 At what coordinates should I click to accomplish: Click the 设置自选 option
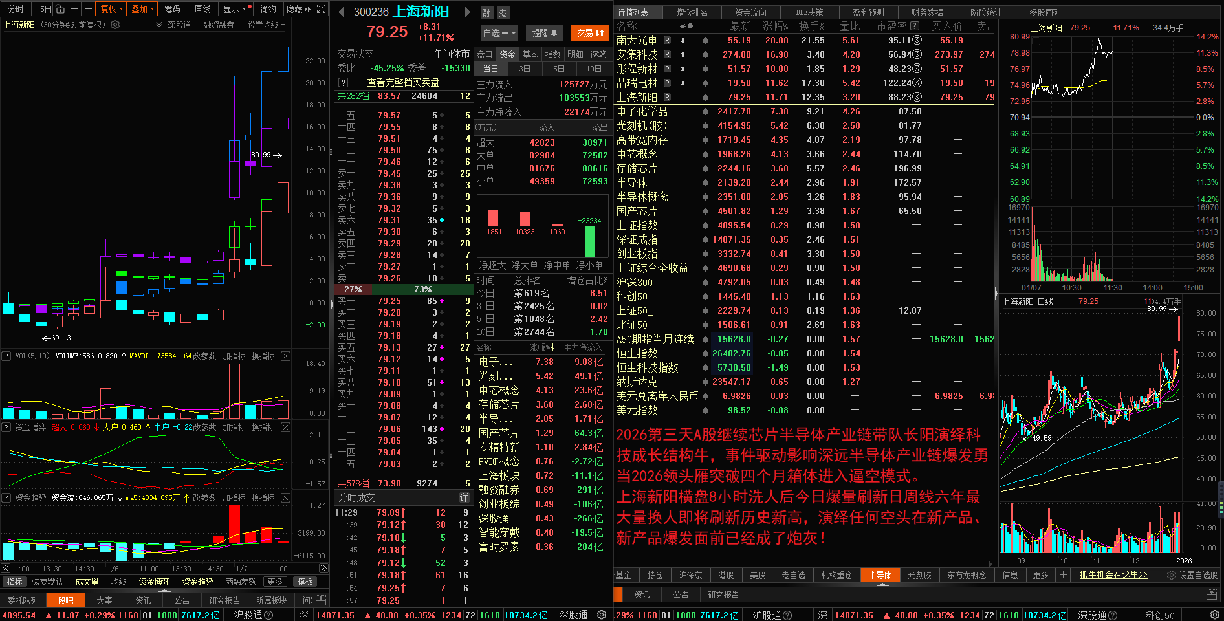click(x=1193, y=575)
